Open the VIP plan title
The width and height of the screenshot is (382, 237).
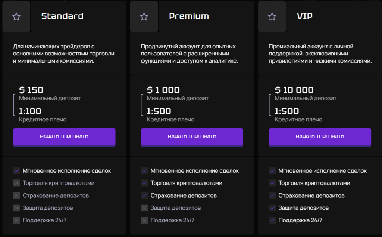coord(305,16)
